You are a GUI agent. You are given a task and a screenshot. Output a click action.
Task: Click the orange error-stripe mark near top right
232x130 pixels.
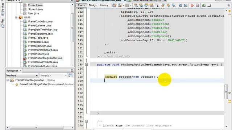coord(229,11)
